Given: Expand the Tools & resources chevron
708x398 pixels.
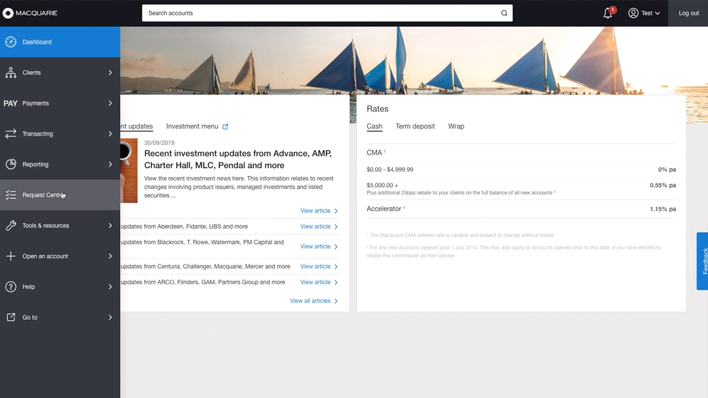Looking at the screenshot, I should [110, 226].
